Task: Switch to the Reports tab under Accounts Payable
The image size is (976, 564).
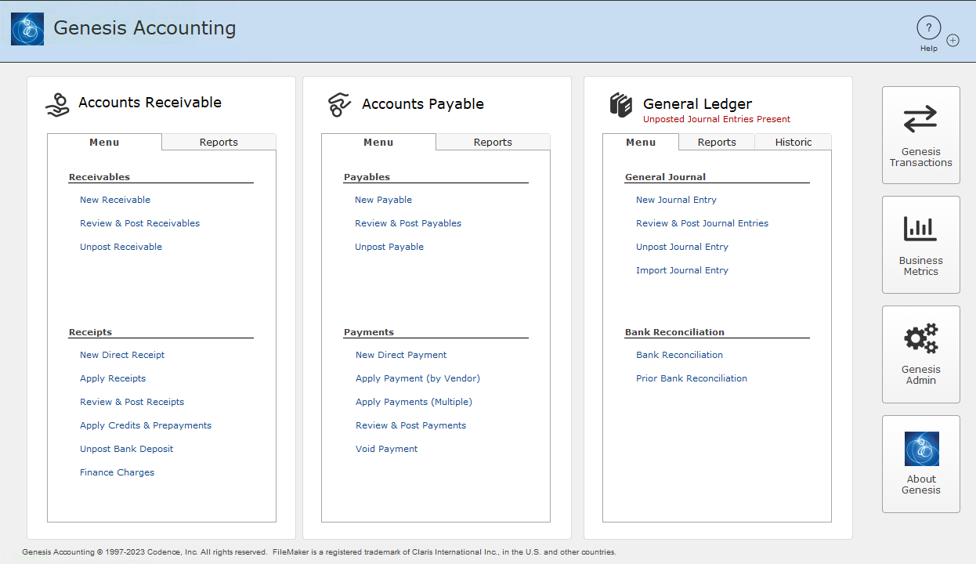Action: point(493,143)
